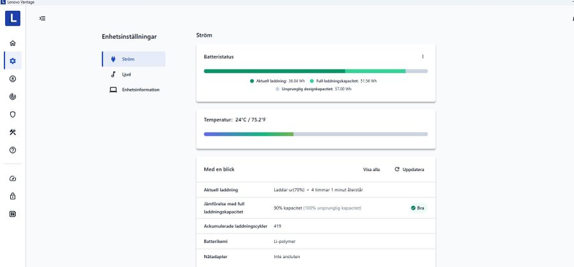Click the Visa alla link

371,170
